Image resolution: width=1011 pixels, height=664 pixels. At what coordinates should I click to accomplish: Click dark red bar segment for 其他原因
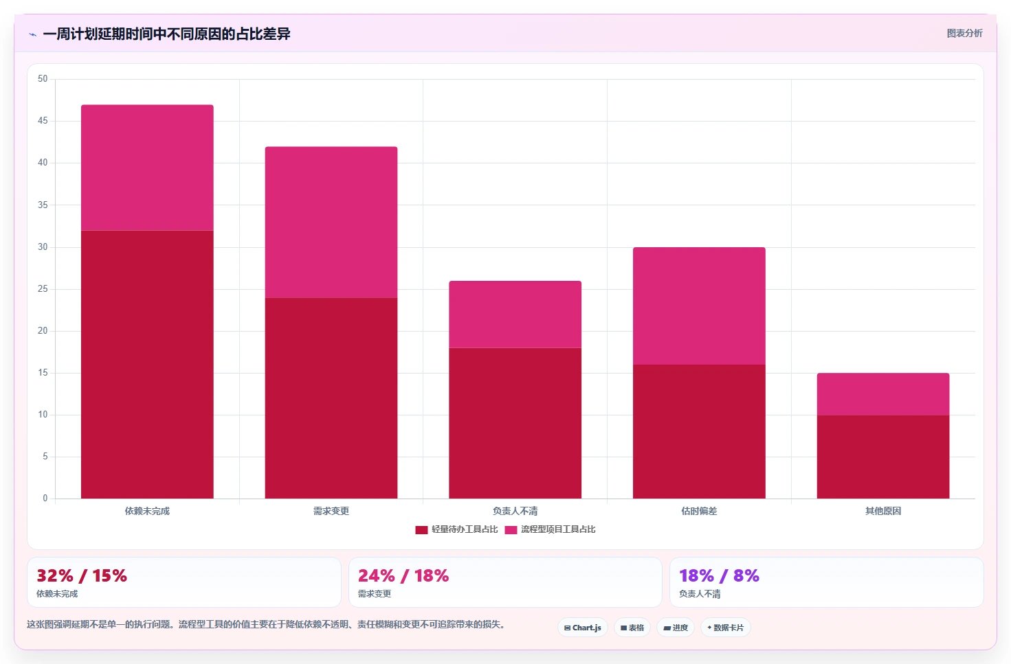(883, 457)
